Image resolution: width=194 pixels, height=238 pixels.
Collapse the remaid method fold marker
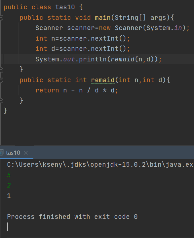[x=1, y=80]
